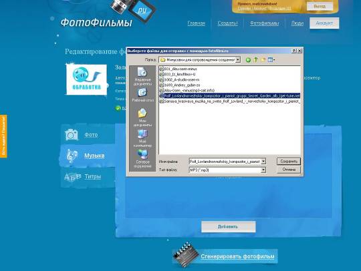Screen dimensions: 361x271
Task: Click the Имя файла text field
Action: tap(225, 162)
